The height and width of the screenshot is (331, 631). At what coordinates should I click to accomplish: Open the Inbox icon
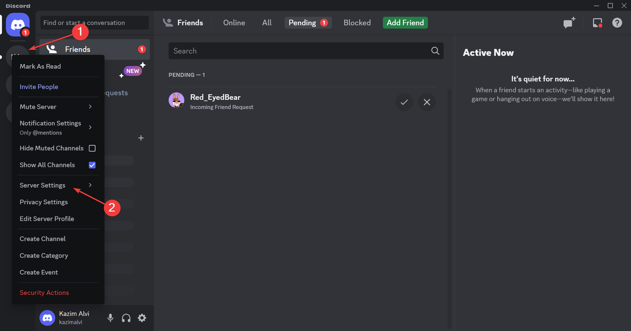(597, 23)
